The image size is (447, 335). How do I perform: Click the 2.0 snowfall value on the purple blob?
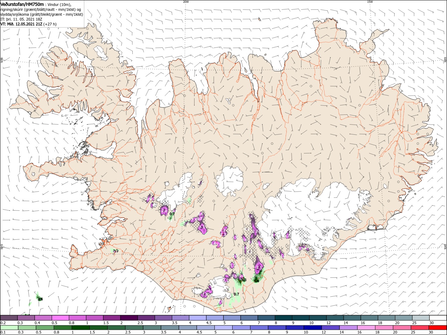point(164,211)
